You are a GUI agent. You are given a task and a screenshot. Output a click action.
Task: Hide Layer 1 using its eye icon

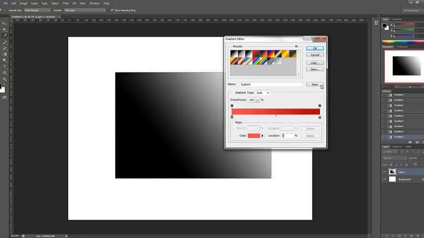[384, 172]
